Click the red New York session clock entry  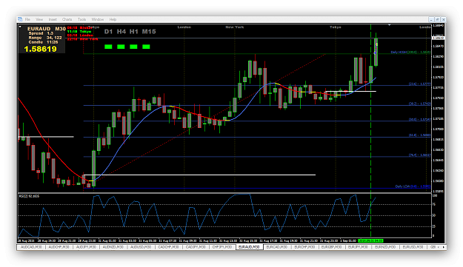82,39
